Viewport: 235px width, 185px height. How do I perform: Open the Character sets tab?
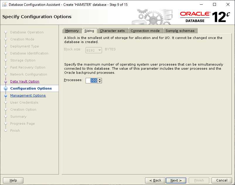pyautogui.click(x=113, y=31)
